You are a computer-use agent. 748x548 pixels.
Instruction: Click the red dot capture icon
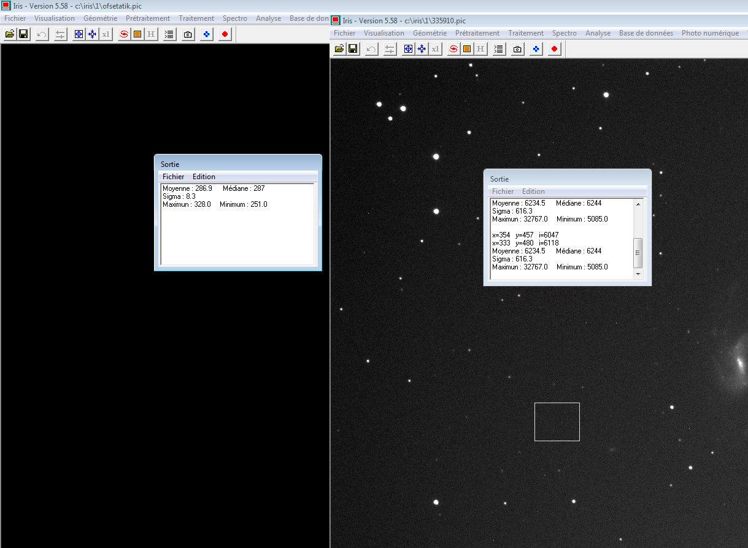point(224,34)
